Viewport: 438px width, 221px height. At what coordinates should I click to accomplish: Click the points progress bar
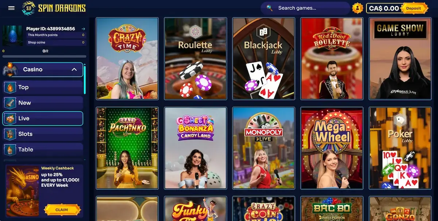point(44,57)
